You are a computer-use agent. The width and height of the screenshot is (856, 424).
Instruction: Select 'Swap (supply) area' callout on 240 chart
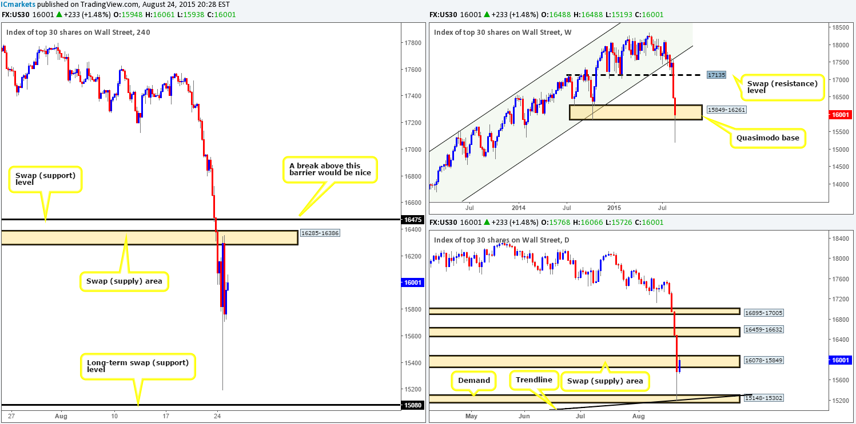click(x=124, y=281)
